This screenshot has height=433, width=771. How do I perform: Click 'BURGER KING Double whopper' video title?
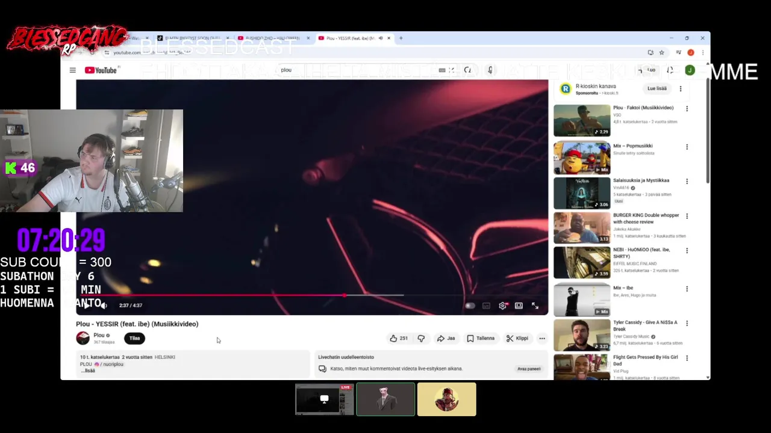point(646,218)
